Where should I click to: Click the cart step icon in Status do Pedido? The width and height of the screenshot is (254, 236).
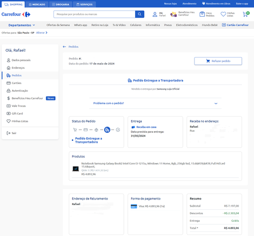75,130
